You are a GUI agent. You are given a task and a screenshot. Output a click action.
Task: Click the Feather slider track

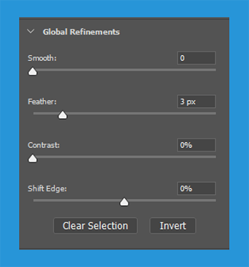pyautogui.click(x=124, y=113)
